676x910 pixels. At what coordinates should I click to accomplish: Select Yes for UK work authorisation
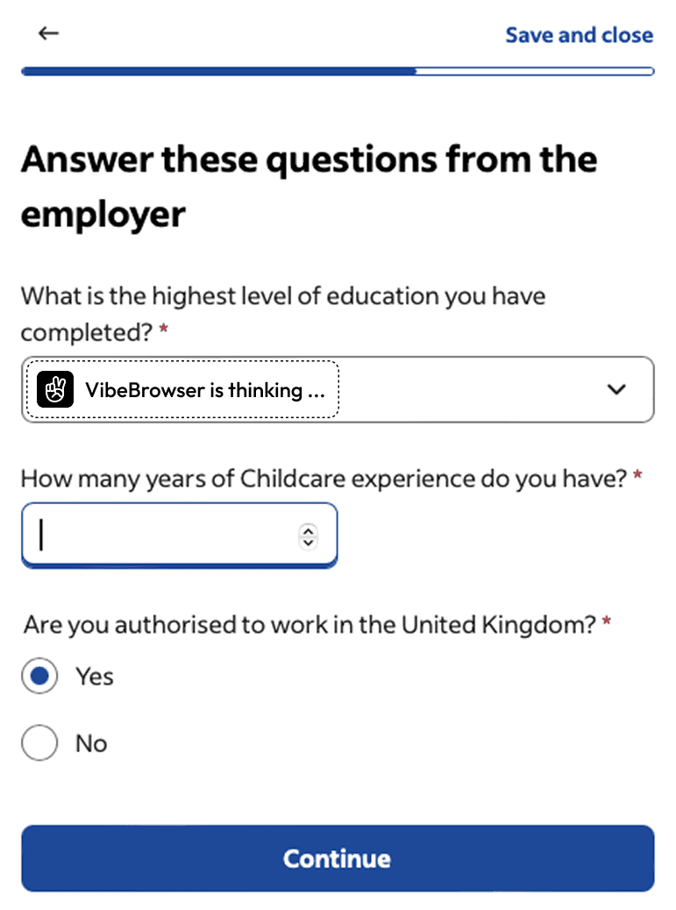[x=39, y=675]
